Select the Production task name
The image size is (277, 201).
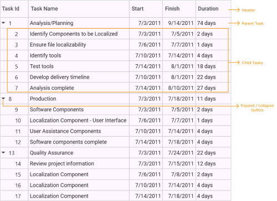[43, 99]
